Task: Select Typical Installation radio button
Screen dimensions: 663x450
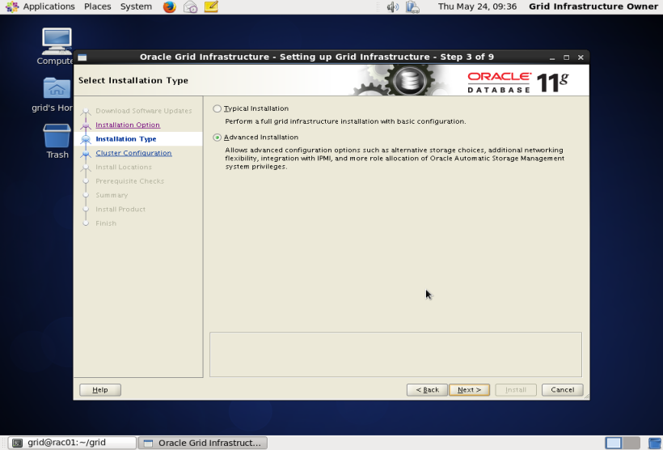Action: coord(217,108)
